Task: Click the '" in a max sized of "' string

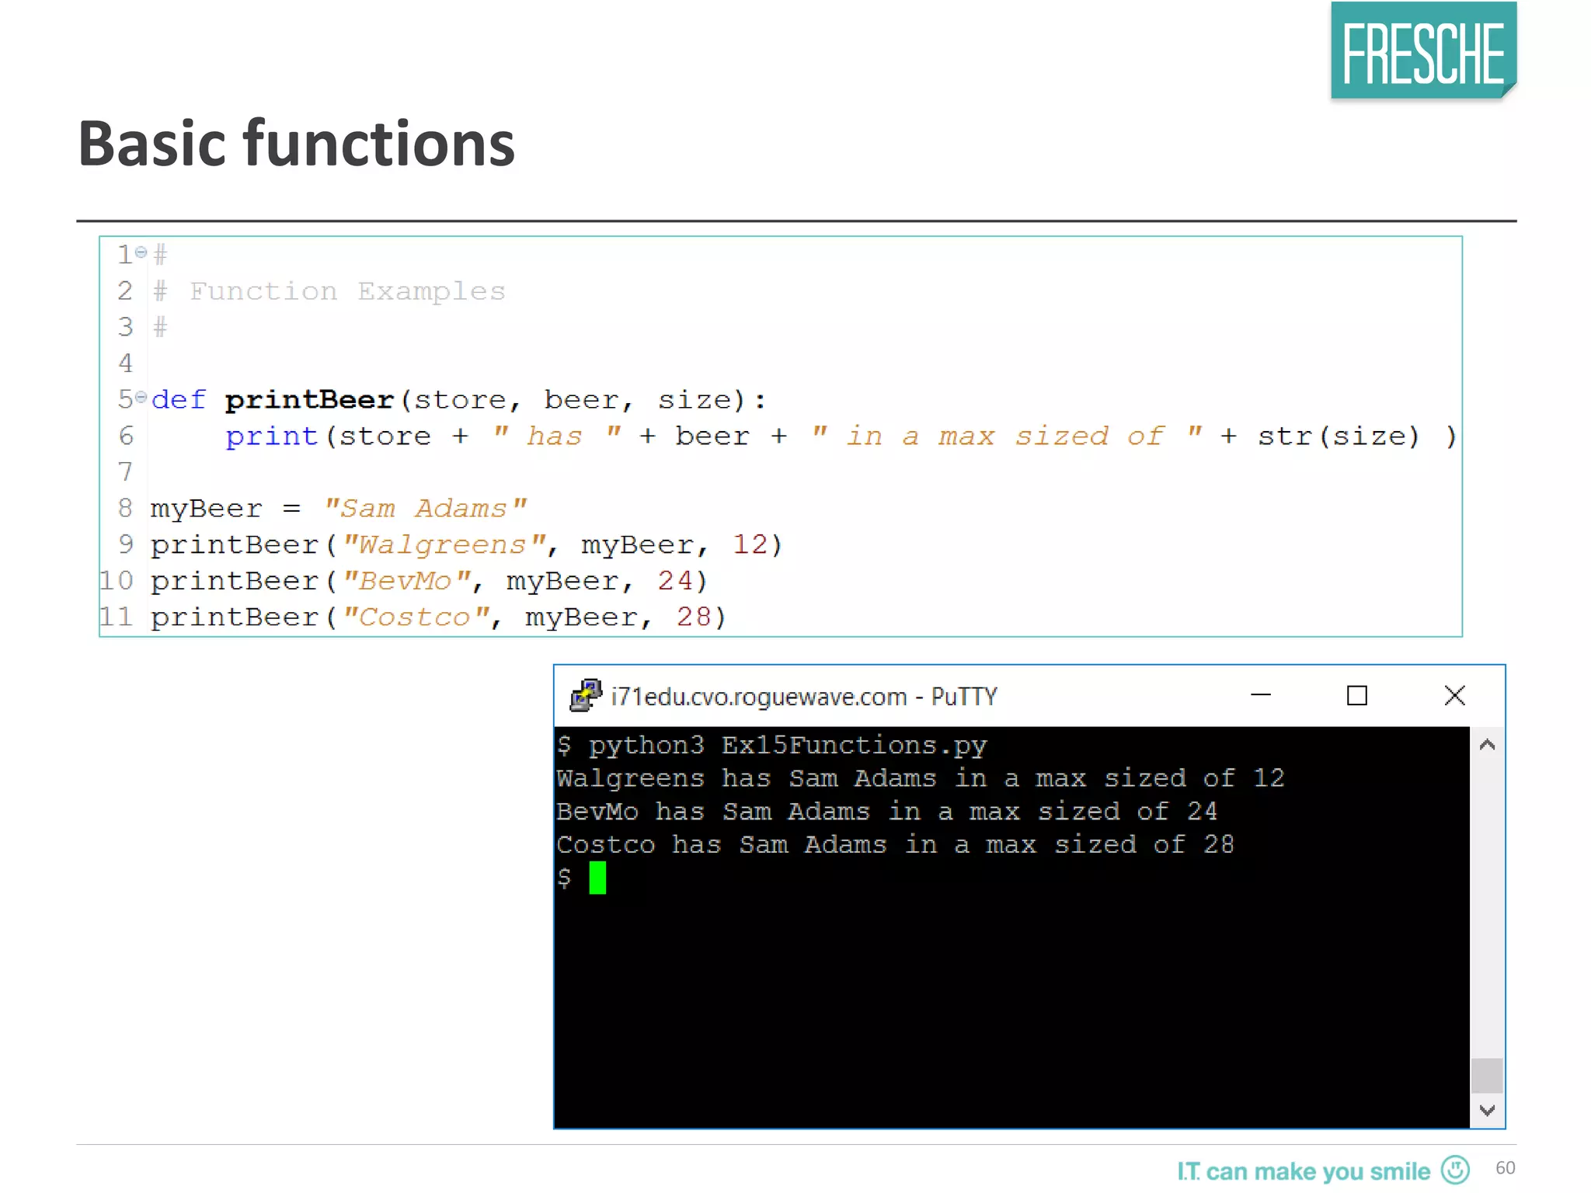Action: [x=1007, y=436]
